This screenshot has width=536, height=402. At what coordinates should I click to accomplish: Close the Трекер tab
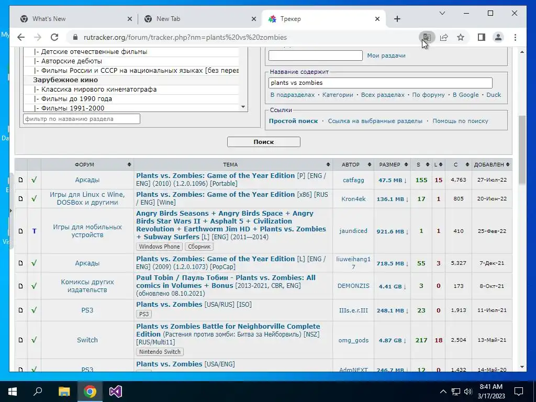(377, 19)
